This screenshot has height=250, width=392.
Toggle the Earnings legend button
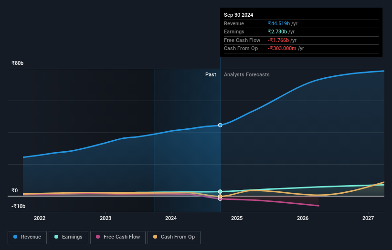(x=68, y=237)
